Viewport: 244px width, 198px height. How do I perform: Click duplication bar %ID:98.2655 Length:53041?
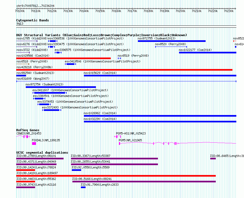[114, 164]
